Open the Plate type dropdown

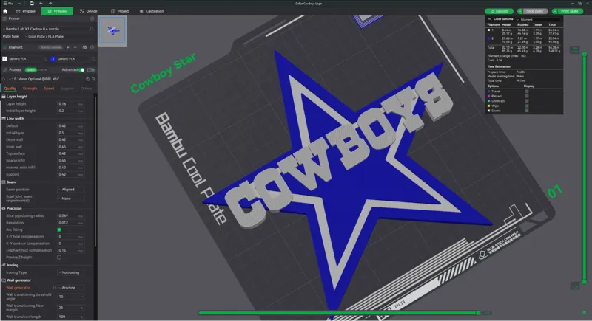pos(59,36)
